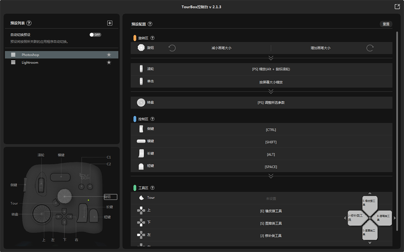Edit the [PS] 调整所选参数 dial assignment
Screen dimensions: 404x252
(271, 102)
